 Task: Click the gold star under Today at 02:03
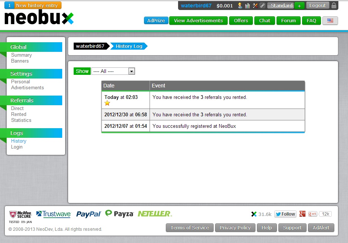[x=107, y=103]
